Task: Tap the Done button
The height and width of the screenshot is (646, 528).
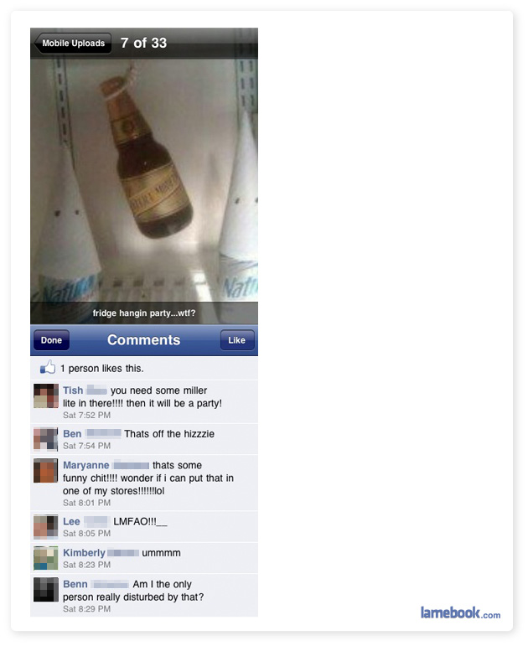Action: click(51, 340)
